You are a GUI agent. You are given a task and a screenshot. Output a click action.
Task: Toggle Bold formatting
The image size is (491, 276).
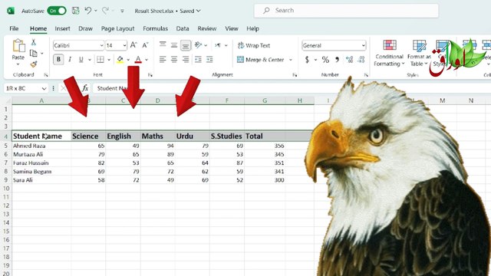click(58, 59)
